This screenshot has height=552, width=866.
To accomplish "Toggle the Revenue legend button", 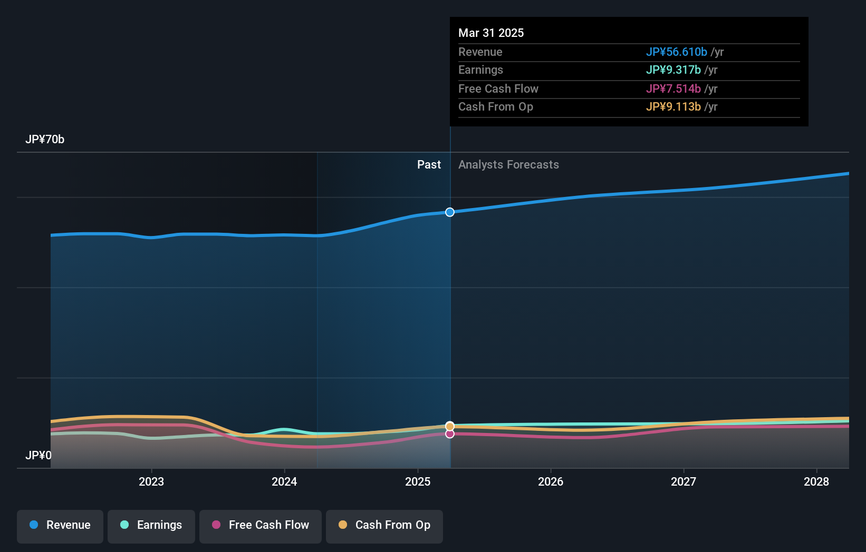I will point(60,526).
